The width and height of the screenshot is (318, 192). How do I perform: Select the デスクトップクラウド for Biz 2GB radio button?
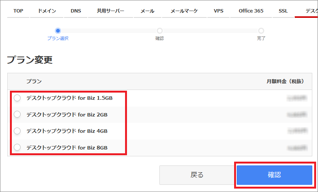pyautogui.click(x=17, y=115)
